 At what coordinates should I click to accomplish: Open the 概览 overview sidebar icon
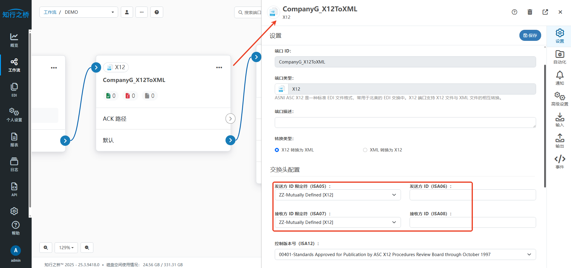(14, 40)
